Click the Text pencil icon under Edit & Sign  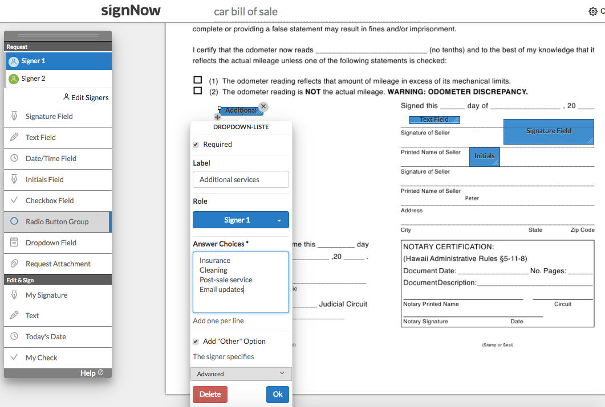click(x=14, y=315)
